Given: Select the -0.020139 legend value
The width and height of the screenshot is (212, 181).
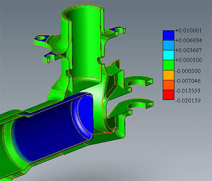Looking at the screenshot, I should pos(188,101).
